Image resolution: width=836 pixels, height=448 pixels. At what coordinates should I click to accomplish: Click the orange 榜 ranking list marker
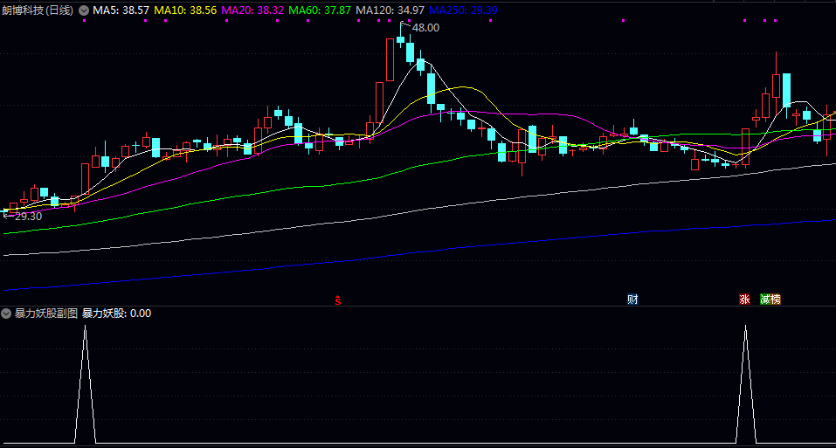point(776,300)
